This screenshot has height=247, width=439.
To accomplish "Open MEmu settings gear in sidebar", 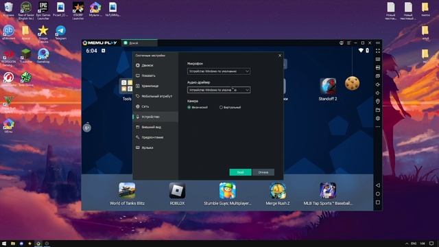I will (378, 118).
